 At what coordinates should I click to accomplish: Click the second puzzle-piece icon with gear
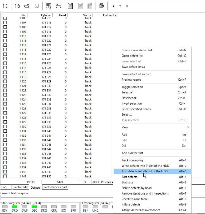click(x=17, y=6)
